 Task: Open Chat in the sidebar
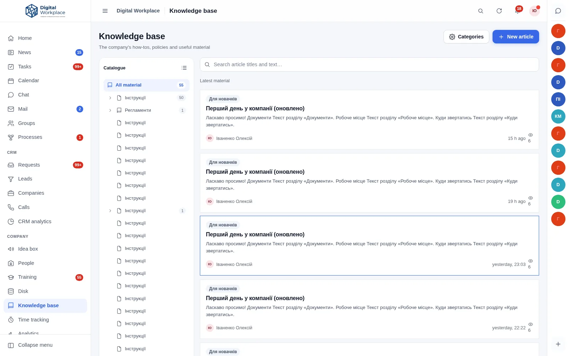click(x=46, y=95)
